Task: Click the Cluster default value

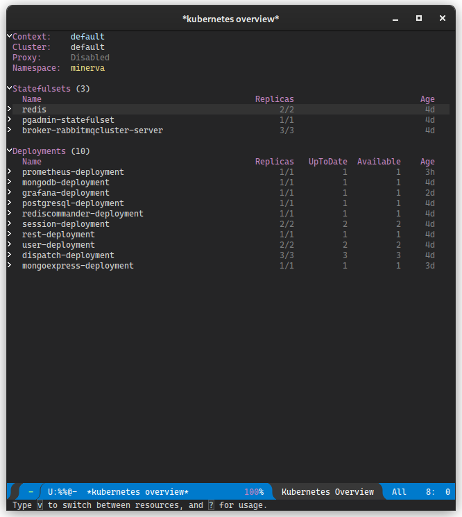Action: tap(87, 47)
